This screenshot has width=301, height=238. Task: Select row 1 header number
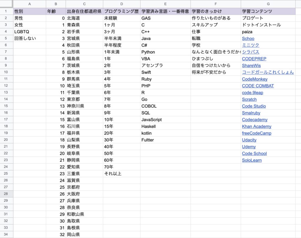pyautogui.click(x=6, y=11)
